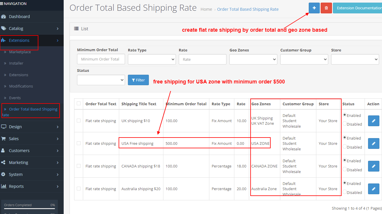The height and width of the screenshot is (214, 382).
Task: Open the Rate Type dropdown
Action: pyautogui.click(x=151, y=59)
